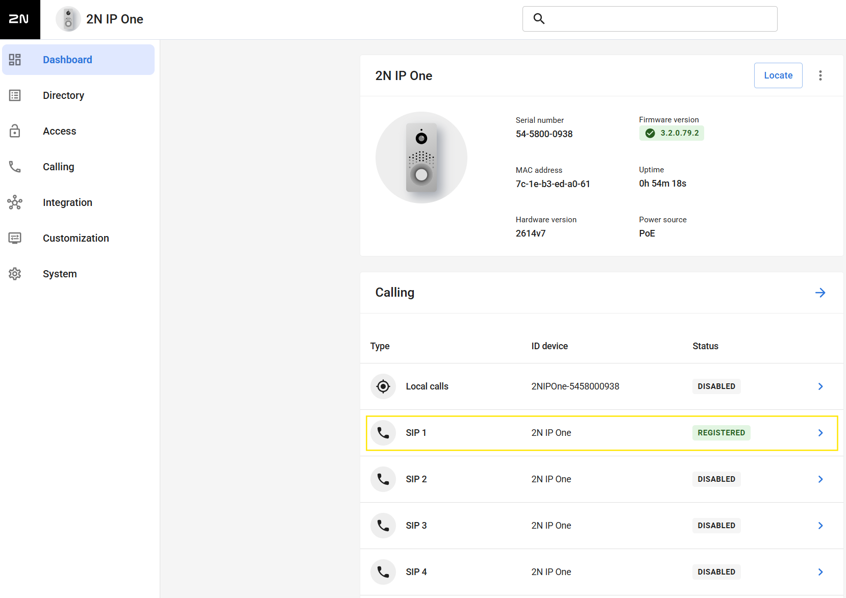This screenshot has width=846, height=598.
Task: Click the Local calls label
Action: click(x=427, y=386)
